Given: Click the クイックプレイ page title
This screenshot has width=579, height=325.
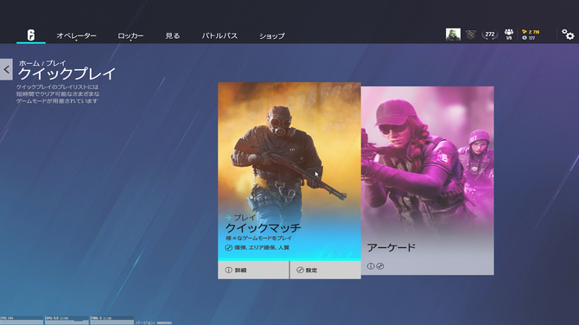Looking at the screenshot, I should [67, 73].
